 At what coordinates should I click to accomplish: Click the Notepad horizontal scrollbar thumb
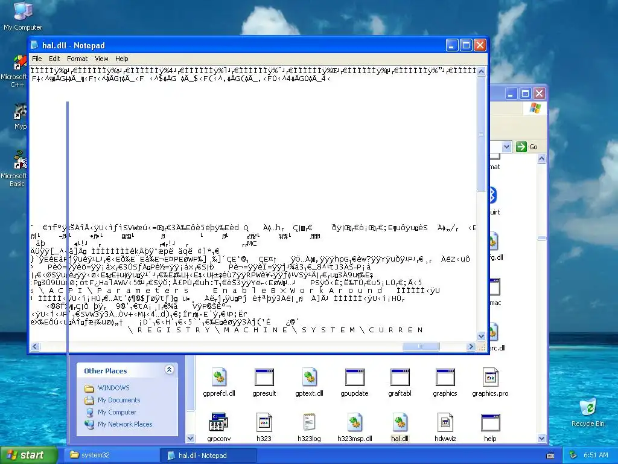click(421, 346)
